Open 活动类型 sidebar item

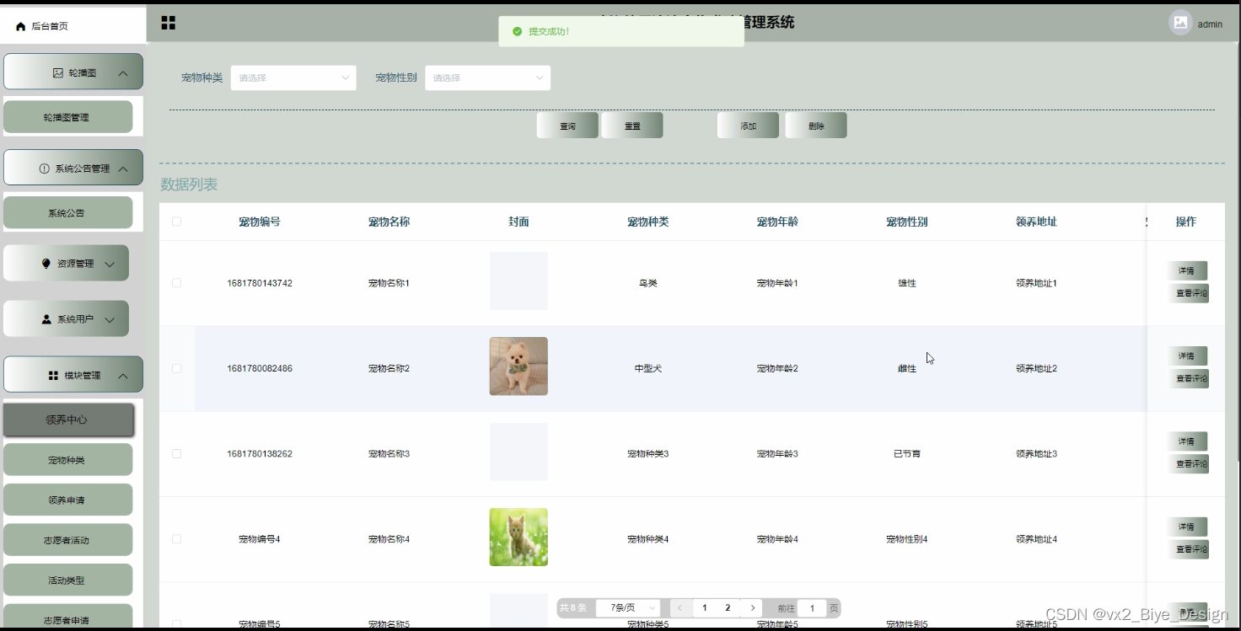pos(67,580)
